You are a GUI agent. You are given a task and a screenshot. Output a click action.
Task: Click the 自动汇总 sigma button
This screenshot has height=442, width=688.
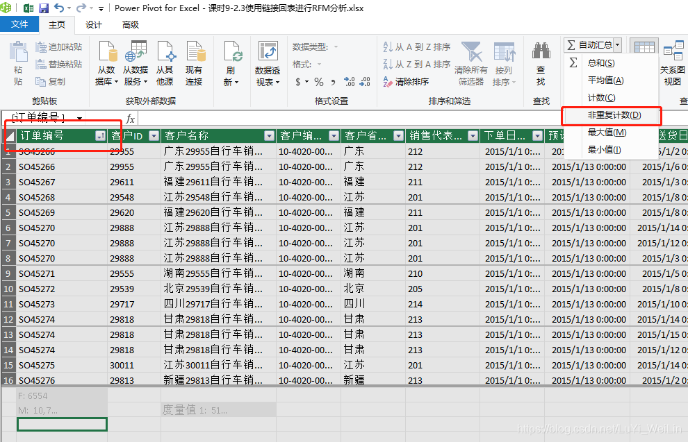[589, 44]
